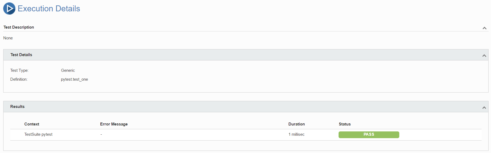Collapse the Test Details panel chevron
The image size is (491, 153).
484,56
